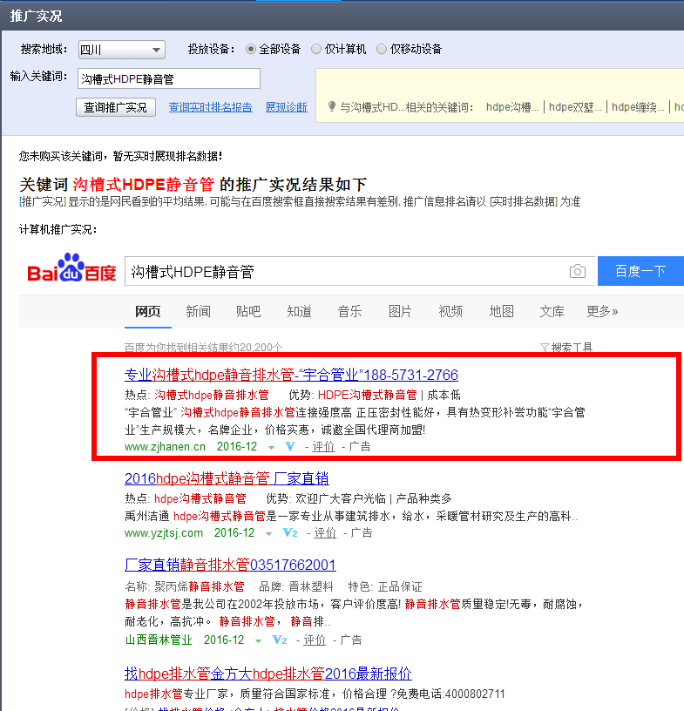The height and width of the screenshot is (711, 684).
Task: Click the camera image-search icon
Action: 577,271
